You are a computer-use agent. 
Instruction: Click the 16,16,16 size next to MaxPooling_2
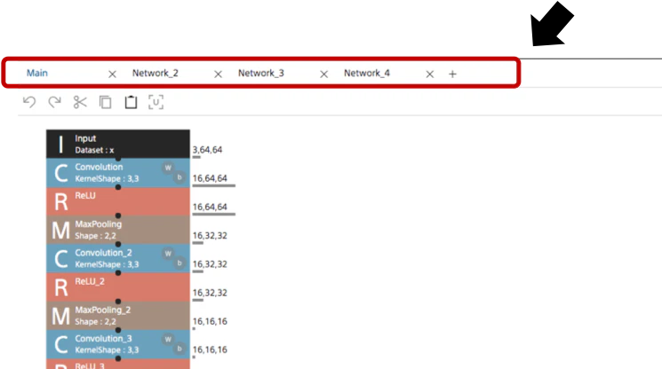(210, 322)
